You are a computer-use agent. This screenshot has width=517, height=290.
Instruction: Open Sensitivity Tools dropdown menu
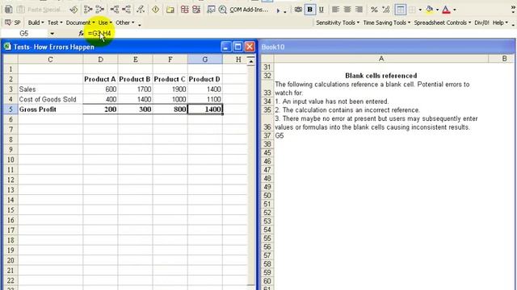pyautogui.click(x=338, y=23)
